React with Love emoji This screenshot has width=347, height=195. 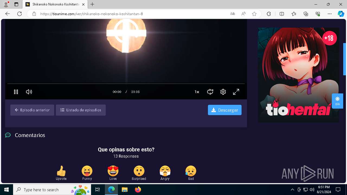click(x=113, y=173)
